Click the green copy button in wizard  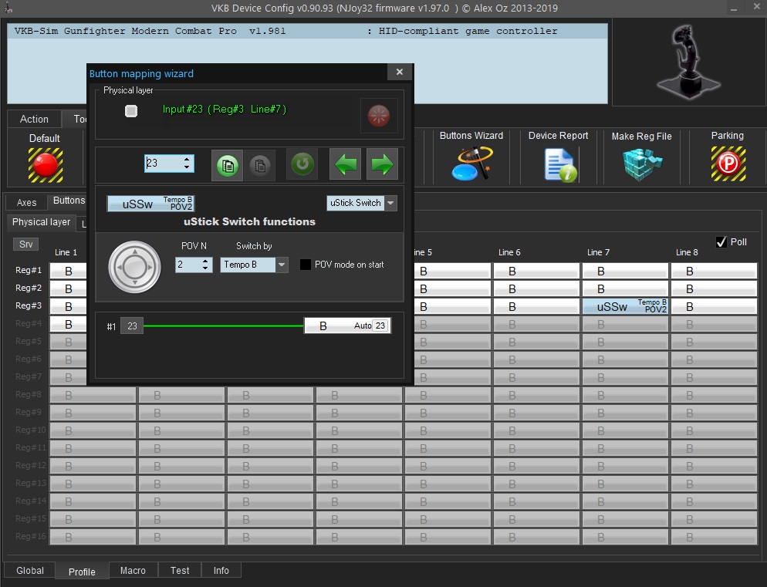(x=227, y=165)
